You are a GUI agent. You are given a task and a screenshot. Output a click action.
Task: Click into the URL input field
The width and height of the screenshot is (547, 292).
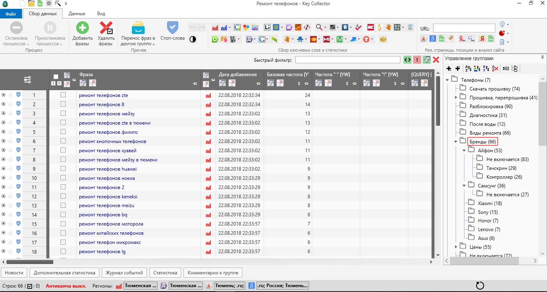(x=464, y=28)
